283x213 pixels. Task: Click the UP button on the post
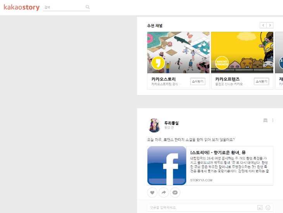pyautogui.click(x=175, y=192)
